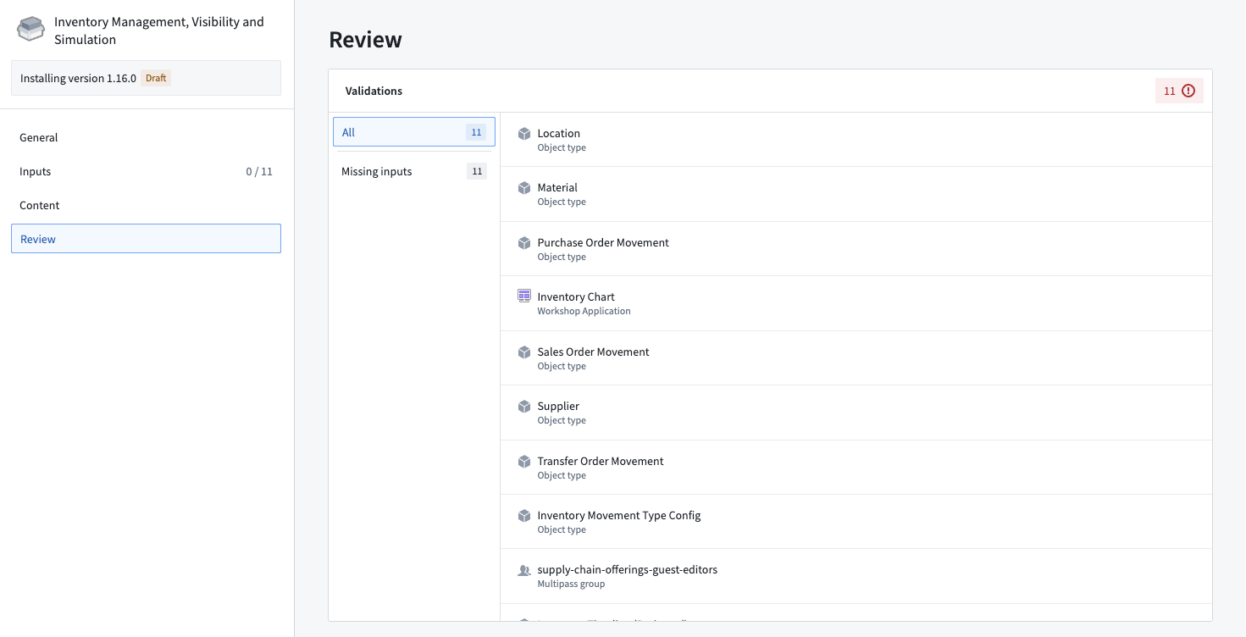
Task: Click the group icon beside supply-chain-offerings-guest-editors
Action: (524, 570)
